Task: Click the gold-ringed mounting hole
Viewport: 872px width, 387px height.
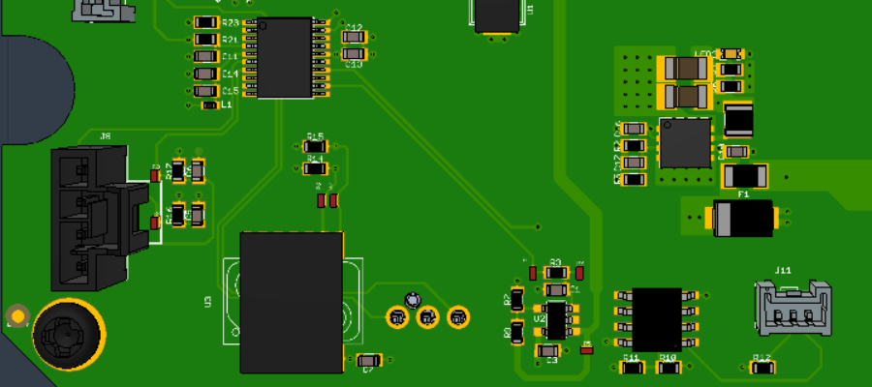Action: (66, 334)
